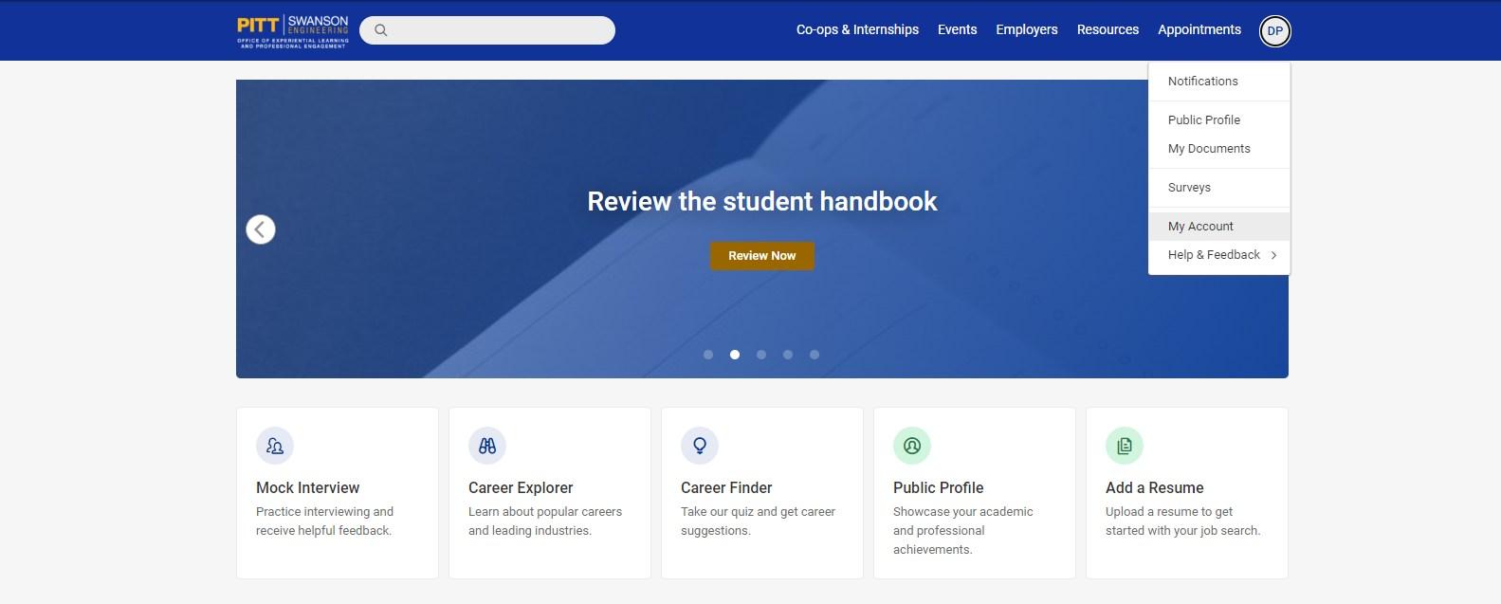Screen dimensions: 1501x604
Task: Click the Career Explorer binoculars icon
Action: [487, 446]
